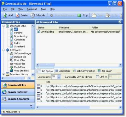Open the Browse Internet pane
This screenshot has width=126, height=117.
coord(18,92)
